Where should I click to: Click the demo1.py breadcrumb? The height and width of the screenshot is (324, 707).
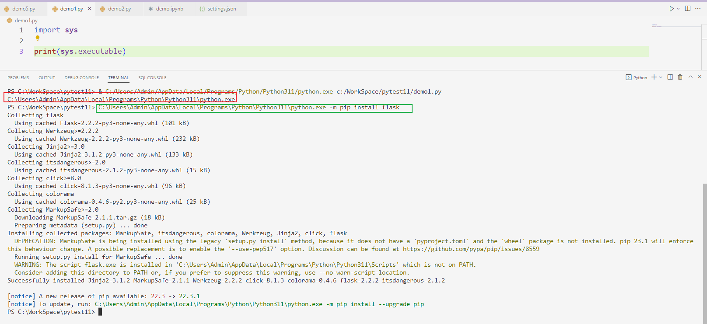click(x=26, y=21)
